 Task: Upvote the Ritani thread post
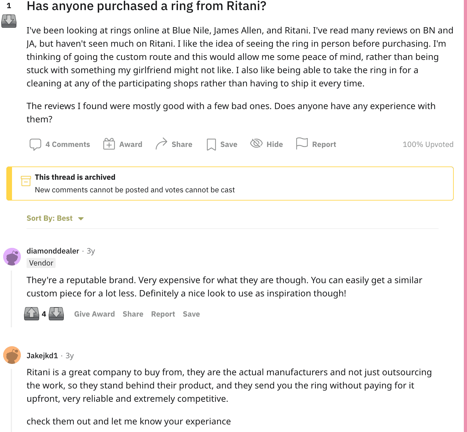[x=9, y=1]
